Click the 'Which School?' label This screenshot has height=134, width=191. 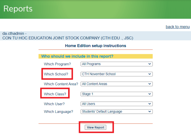coord(56,74)
